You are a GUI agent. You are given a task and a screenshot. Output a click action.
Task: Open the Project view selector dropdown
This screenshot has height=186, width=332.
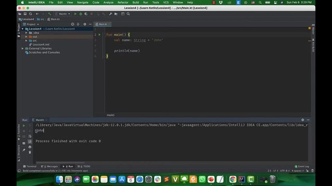click(31, 24)
